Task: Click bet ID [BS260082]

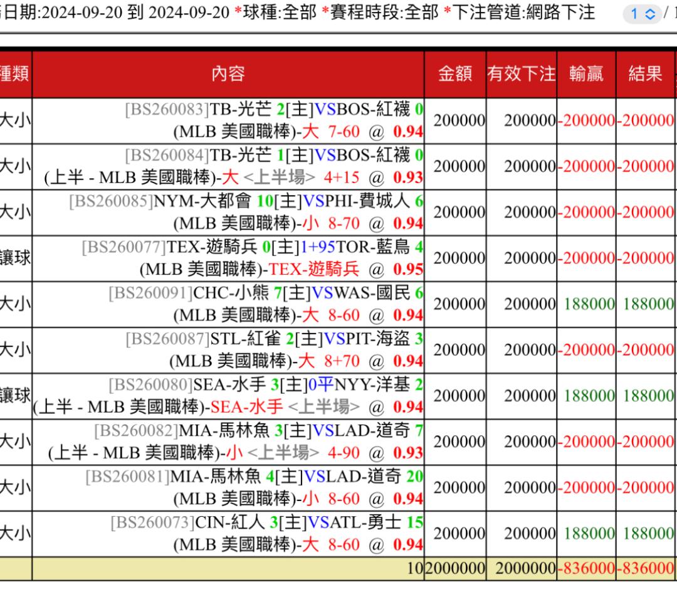Action: coord(136,430)
